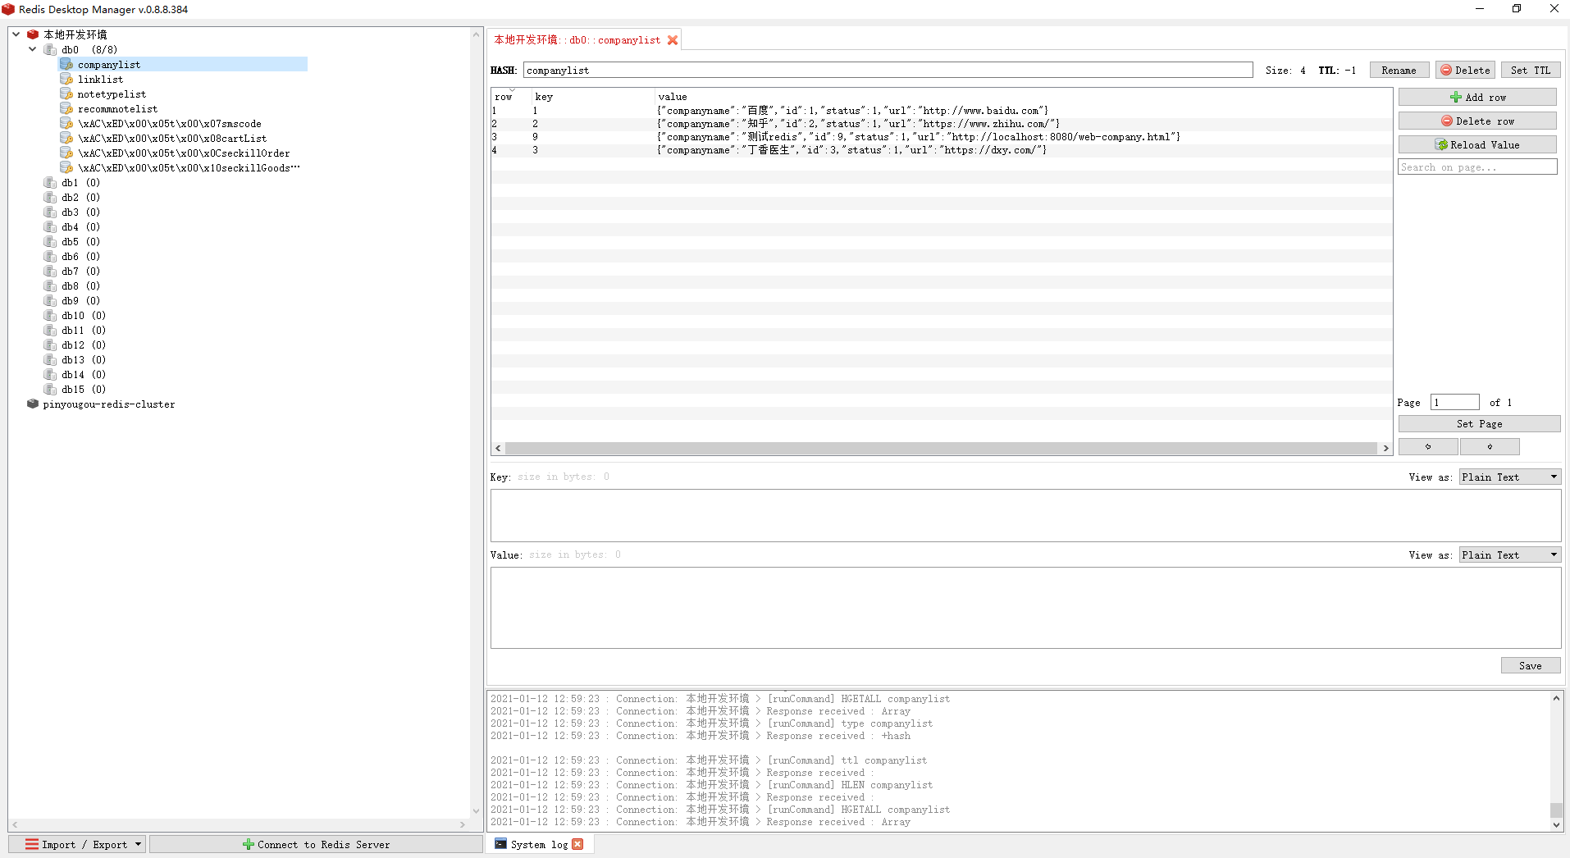
Task: Select pinyougou-redis-cluster connection
Action: 108,404
